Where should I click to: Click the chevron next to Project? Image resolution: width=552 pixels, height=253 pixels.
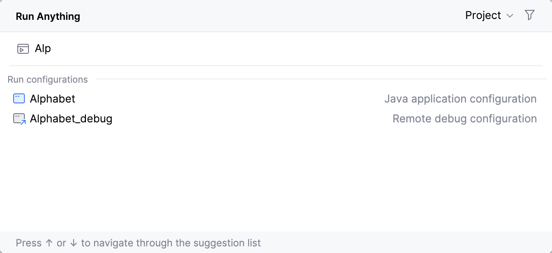point(509,16)
